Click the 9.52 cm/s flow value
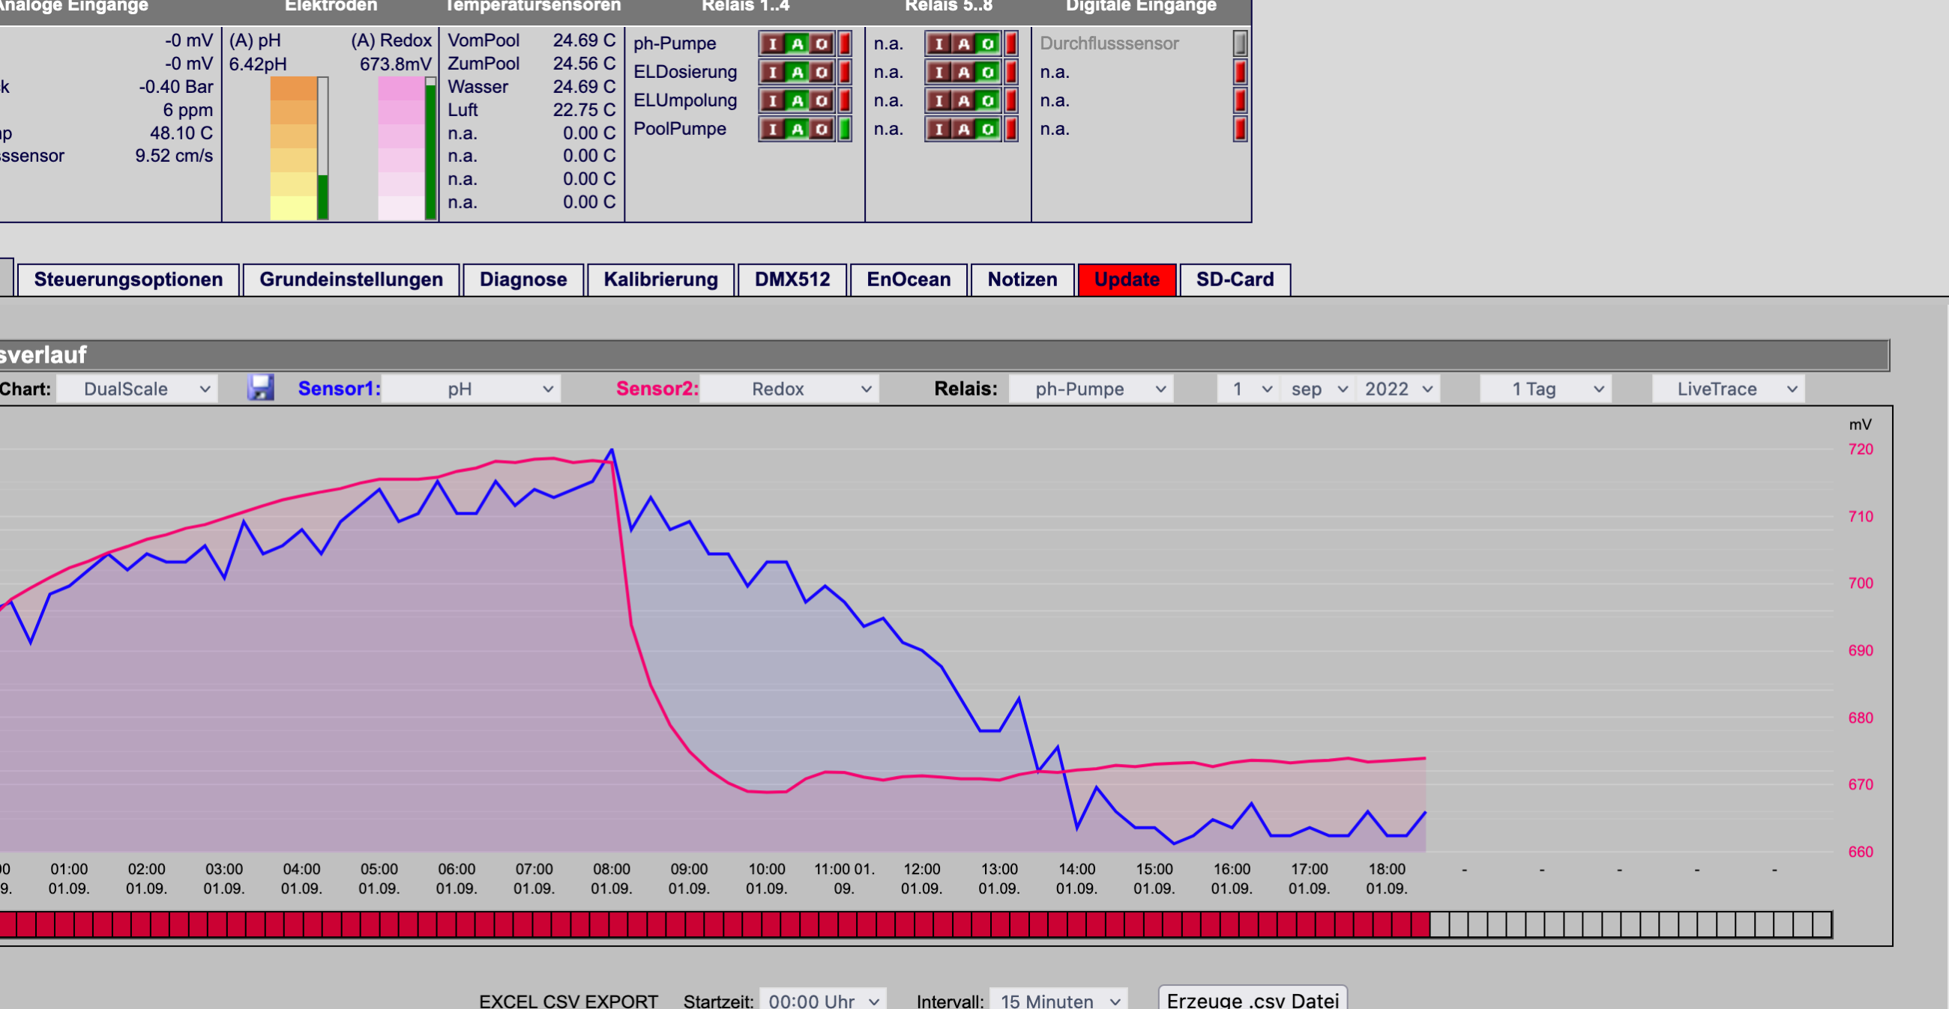Image resolution: width=1949 pixels, height=1009 pixels. click(174, 156)
